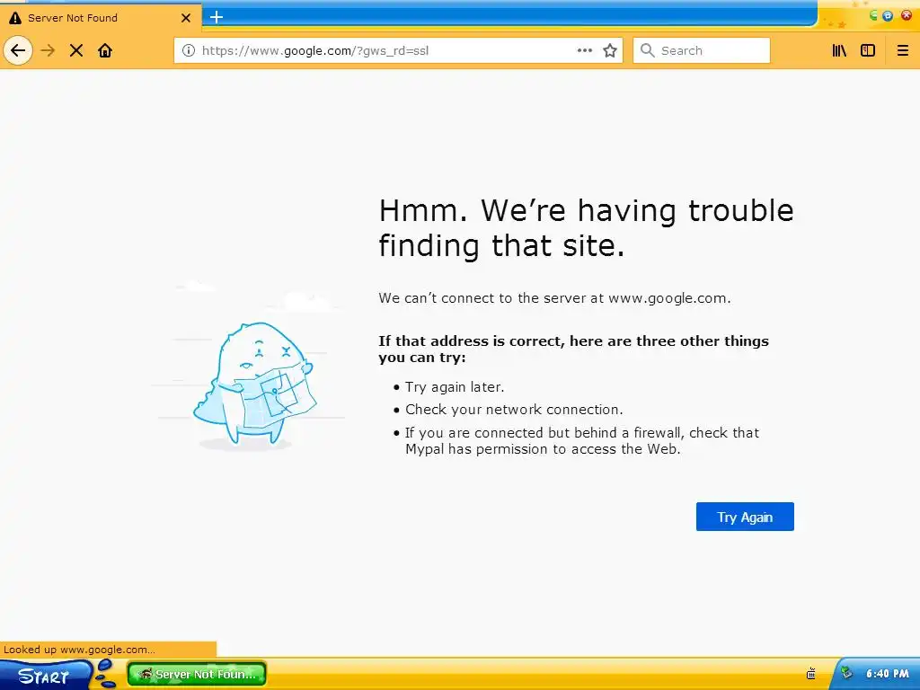Minimize the window with green button

873,16
